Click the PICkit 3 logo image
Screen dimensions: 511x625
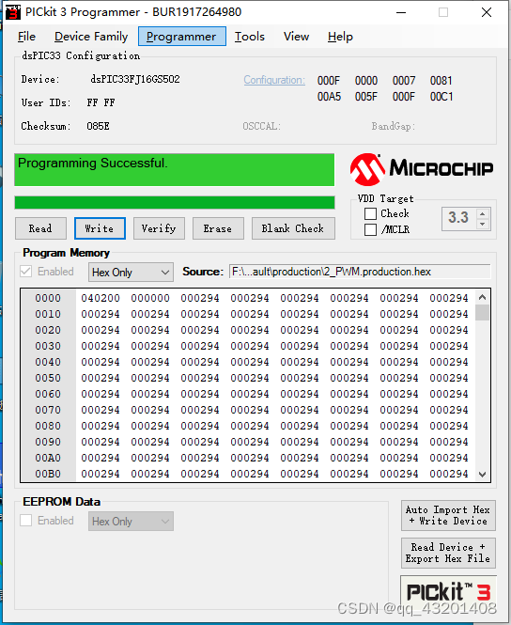[448, 591]
